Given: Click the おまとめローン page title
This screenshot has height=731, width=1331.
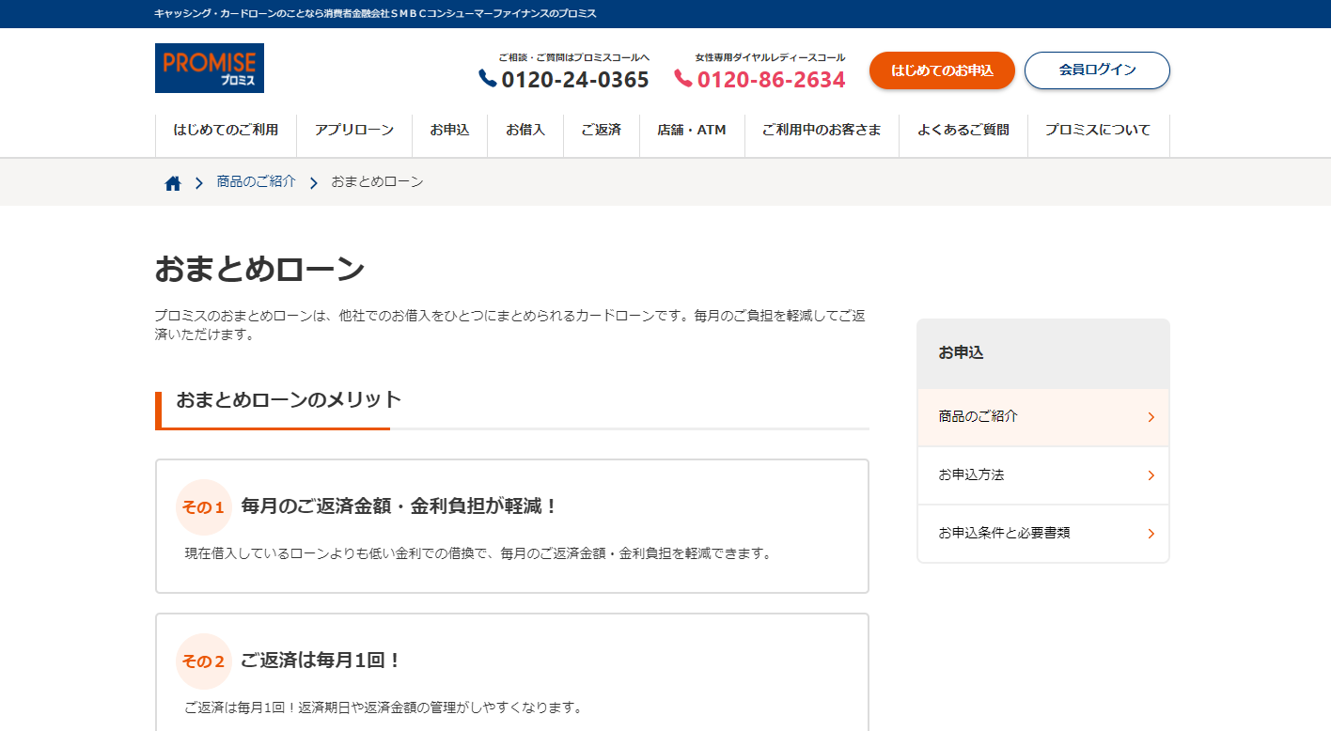Looking at the screenshot, I should pyautogui.click(x=259, y=270).
